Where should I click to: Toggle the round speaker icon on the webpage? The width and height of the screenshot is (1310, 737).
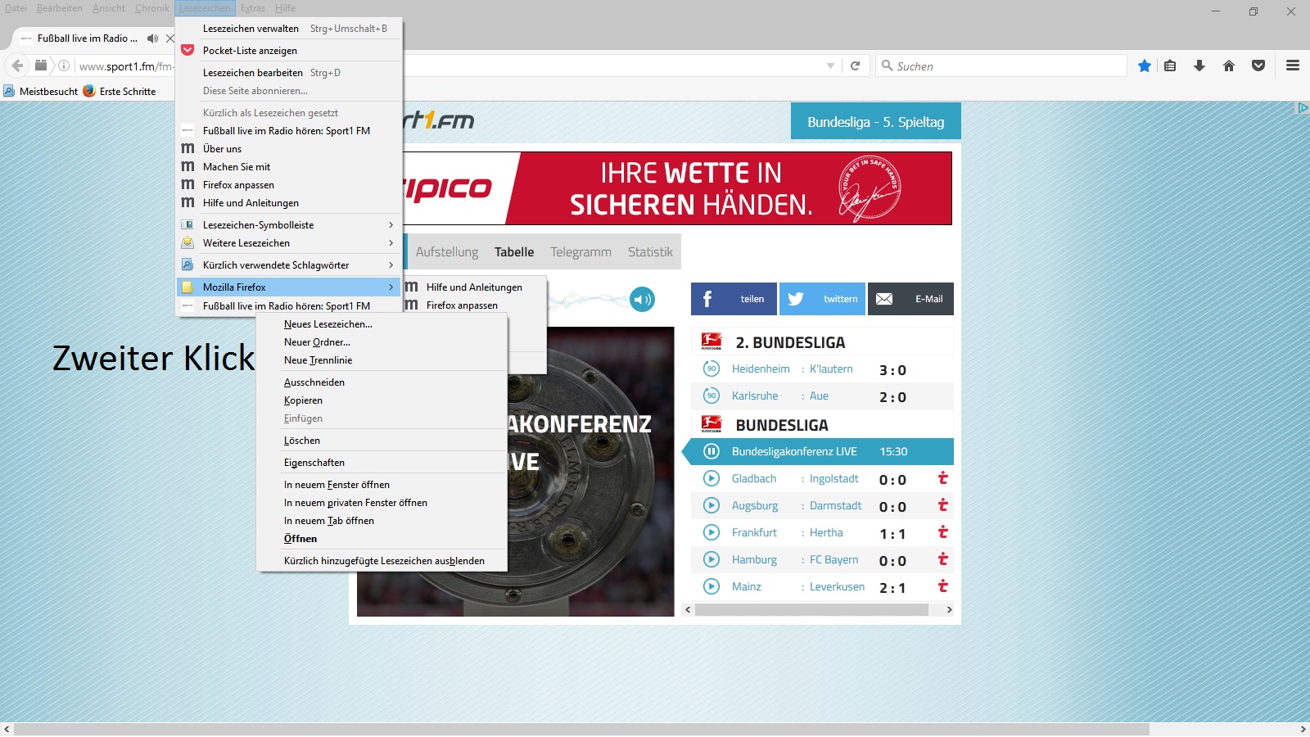(x=643, y=300)
